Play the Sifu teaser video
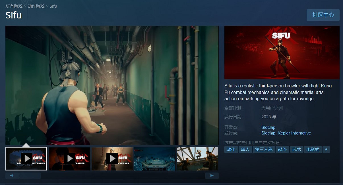 (112, 159)
